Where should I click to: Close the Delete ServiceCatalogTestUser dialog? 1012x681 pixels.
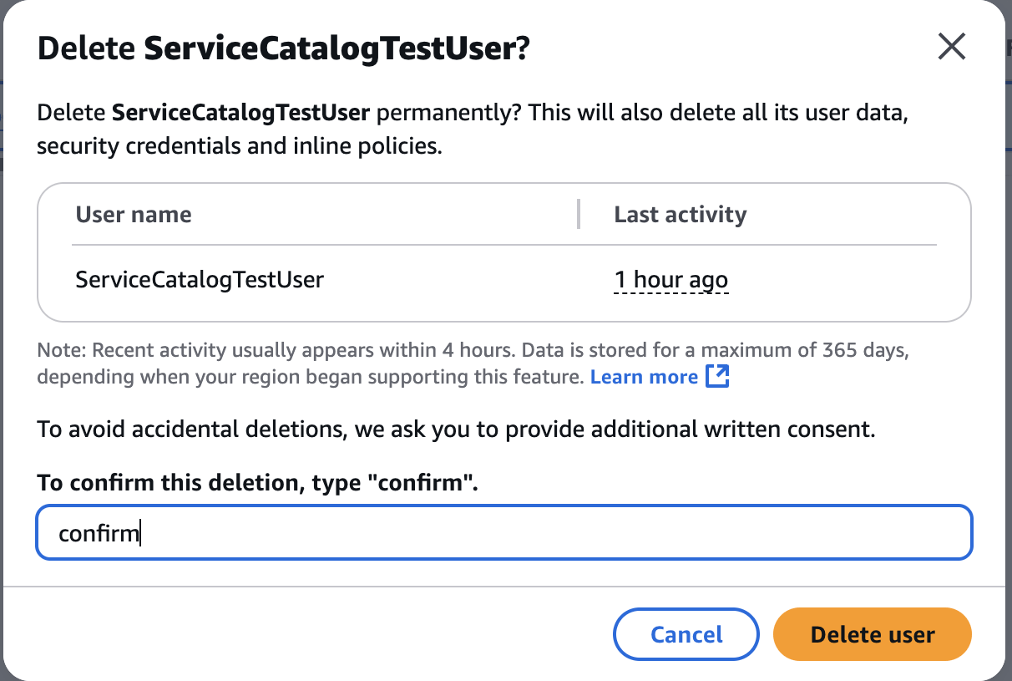pos(951,47)
